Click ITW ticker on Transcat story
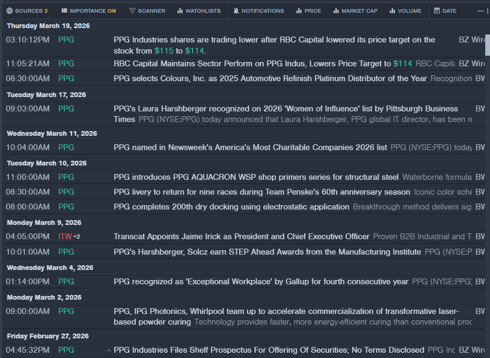Viewport: 490px width, 358px height. (x=65, y=237)
